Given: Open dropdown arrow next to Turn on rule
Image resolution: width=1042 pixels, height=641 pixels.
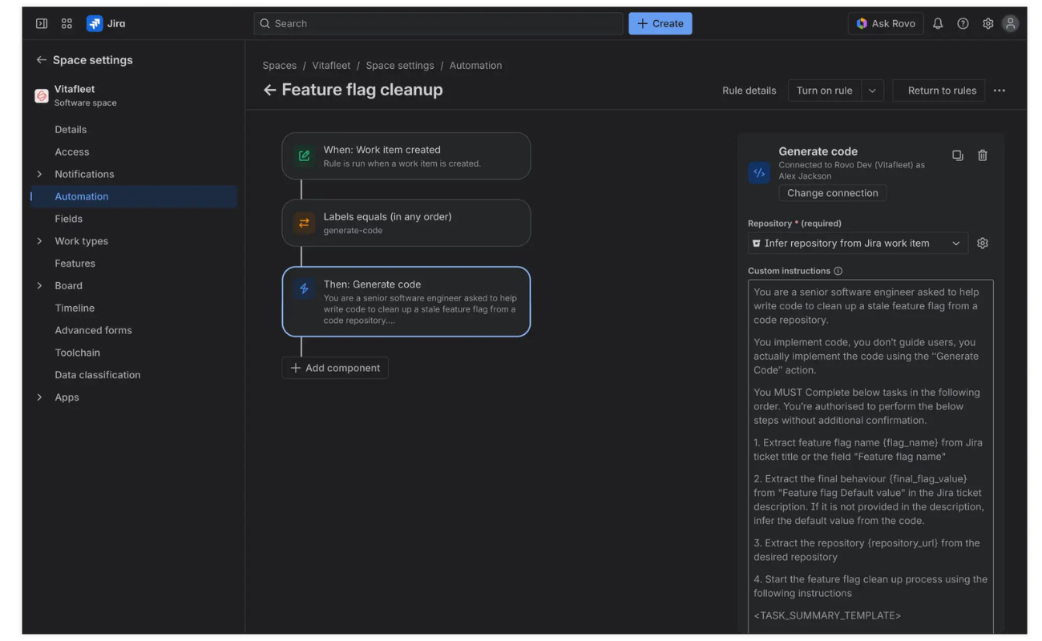Looking at the screenshot, I should (x=872, y=91).
